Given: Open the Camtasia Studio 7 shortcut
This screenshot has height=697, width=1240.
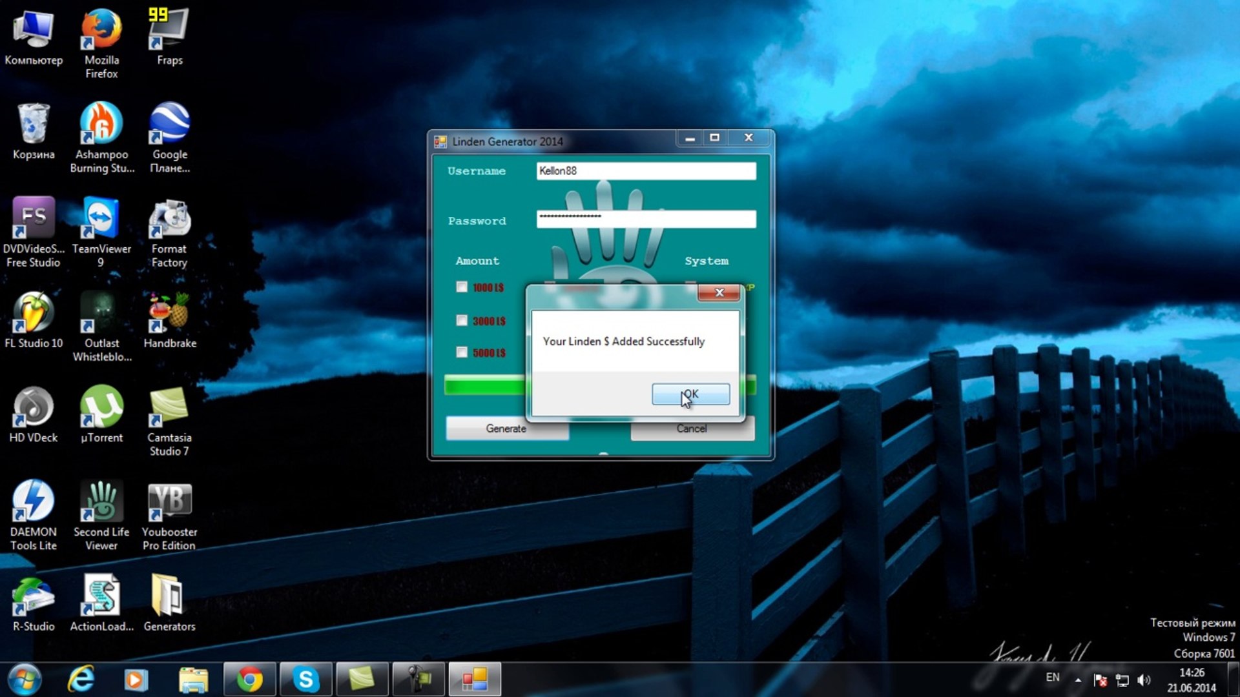Looking at the screenshot, I should tap(169, 421).
